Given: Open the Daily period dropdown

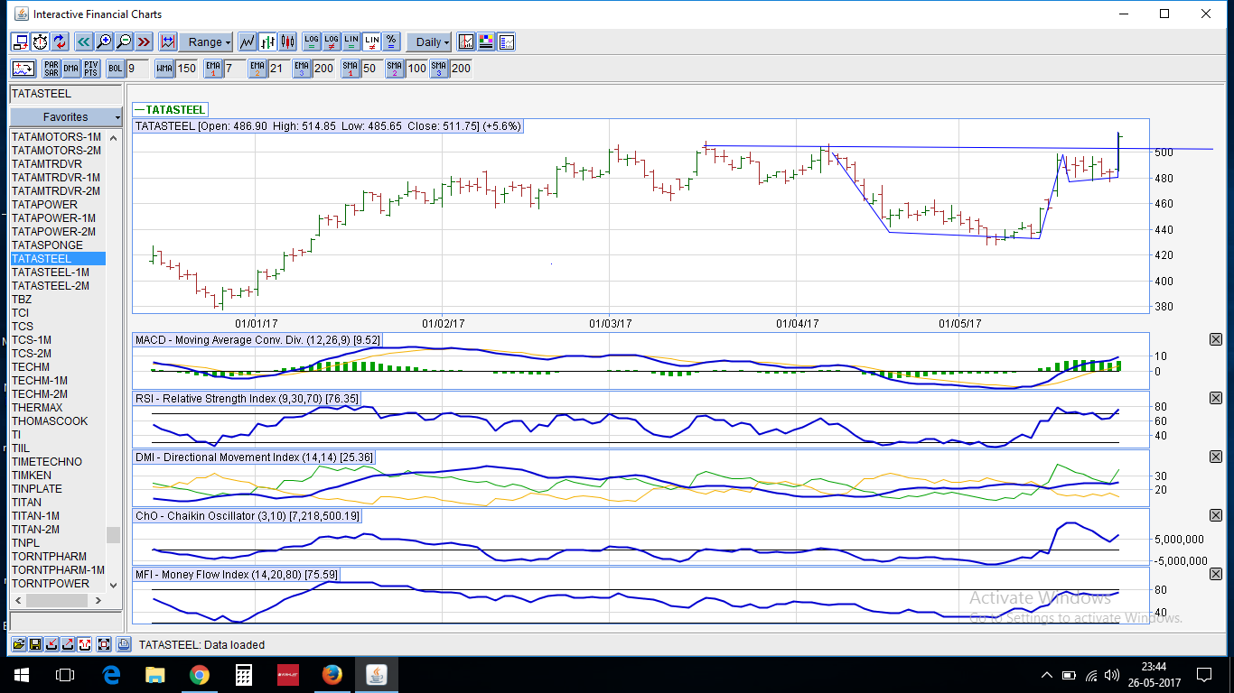Looking at the screenshot, I should pyautogui.click(x=428, y=42).
